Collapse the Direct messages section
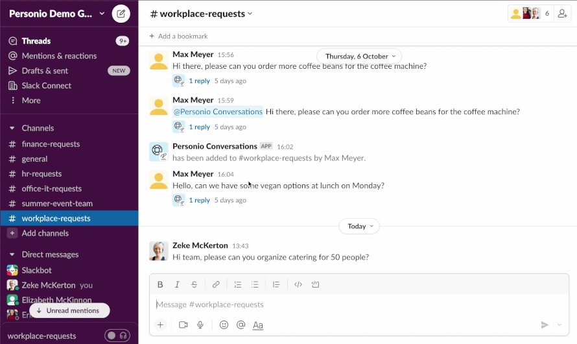The height and width of the screenshot is (344, 577). [x=12, y=254]
